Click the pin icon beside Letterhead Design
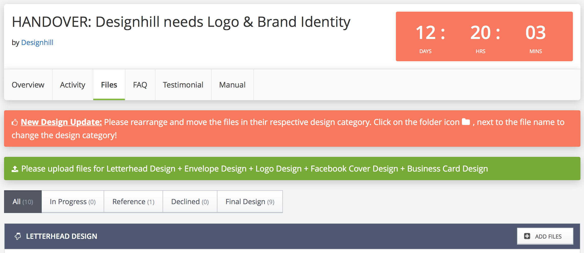 [18, 236]
